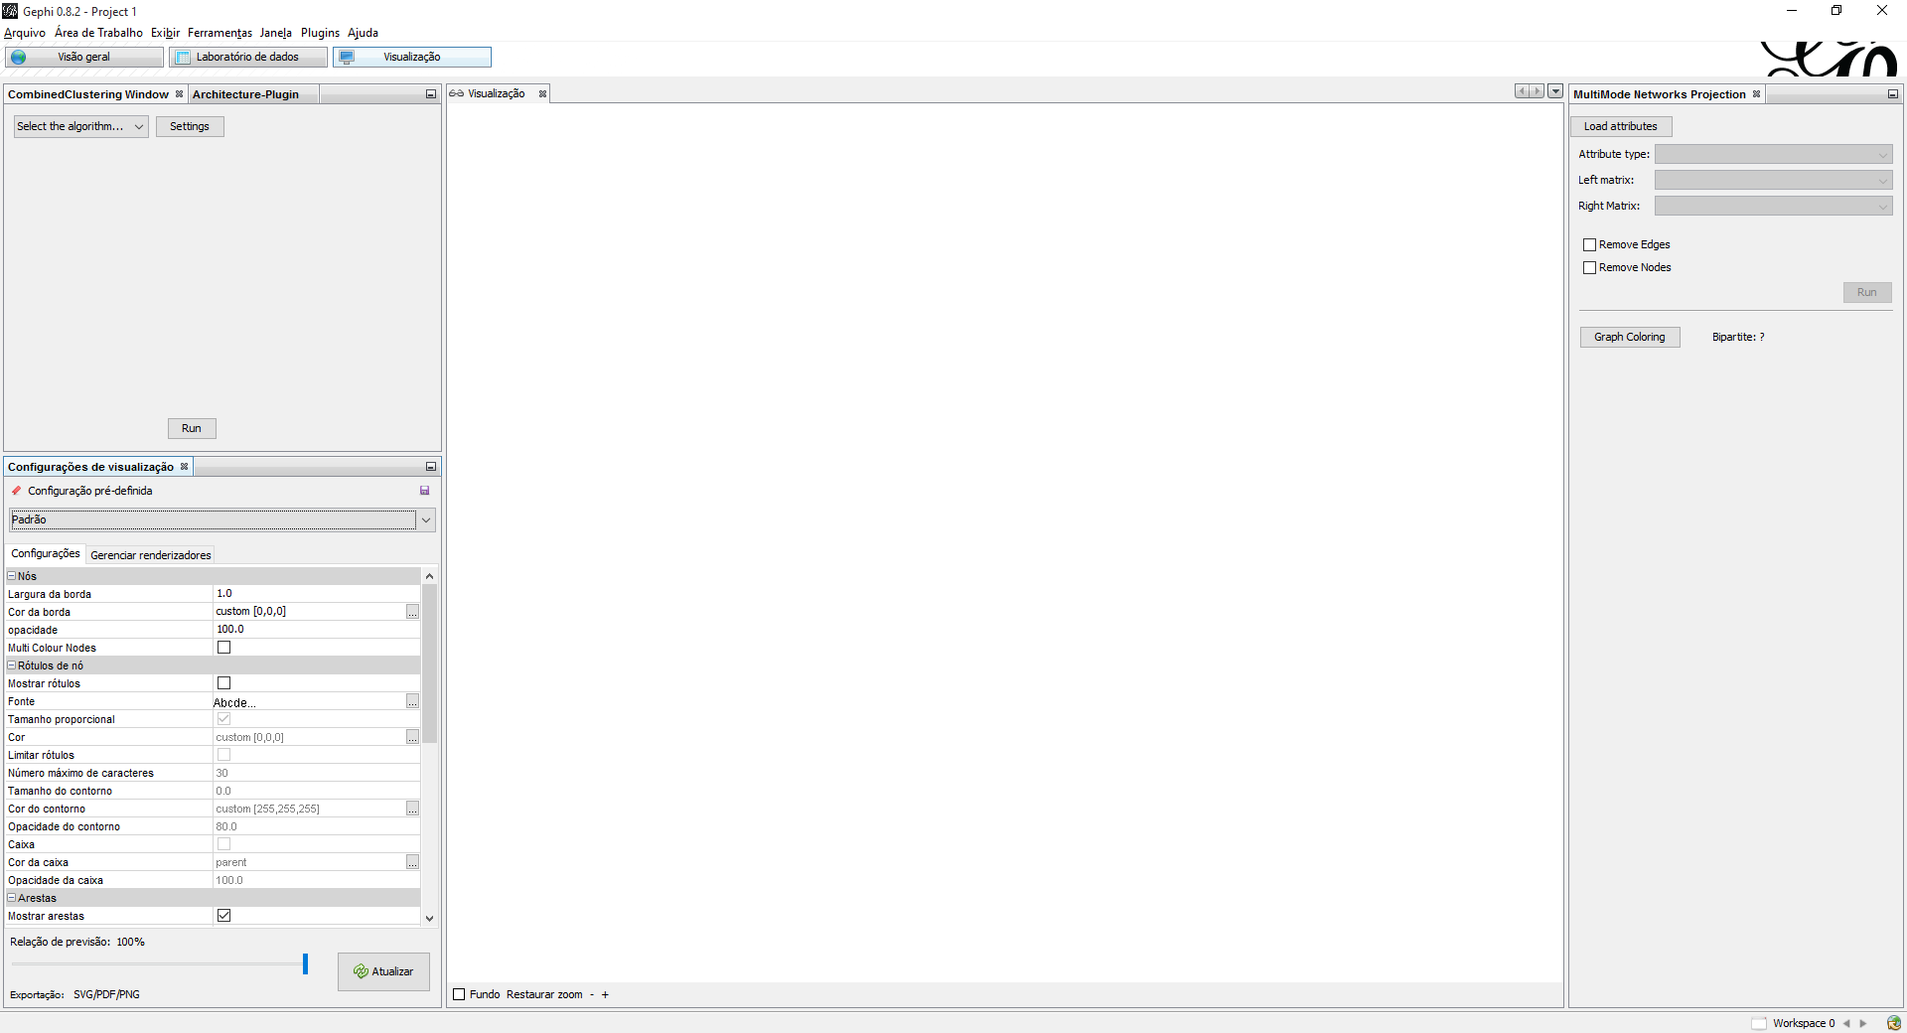Click the red eraser icon beside Configuração pré-definida

click(x=16, y=491)
